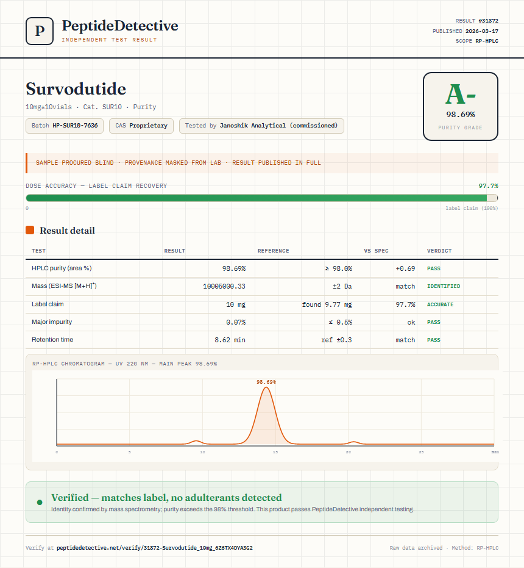The width and height of the screenshot is (524, 568).
Task: Click the ±2 Da reference value
Action: pos(342,286)
